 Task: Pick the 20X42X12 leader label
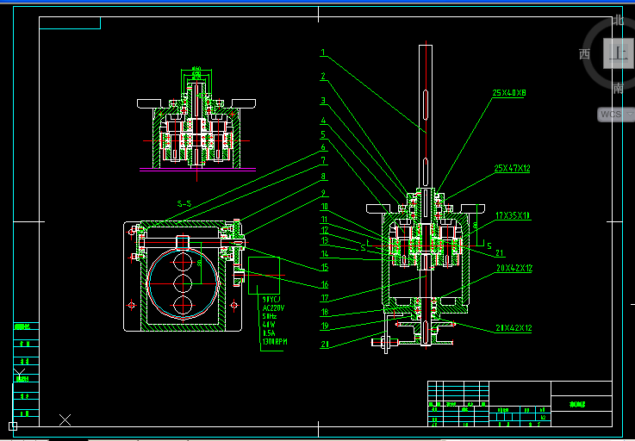click(514, 268)
